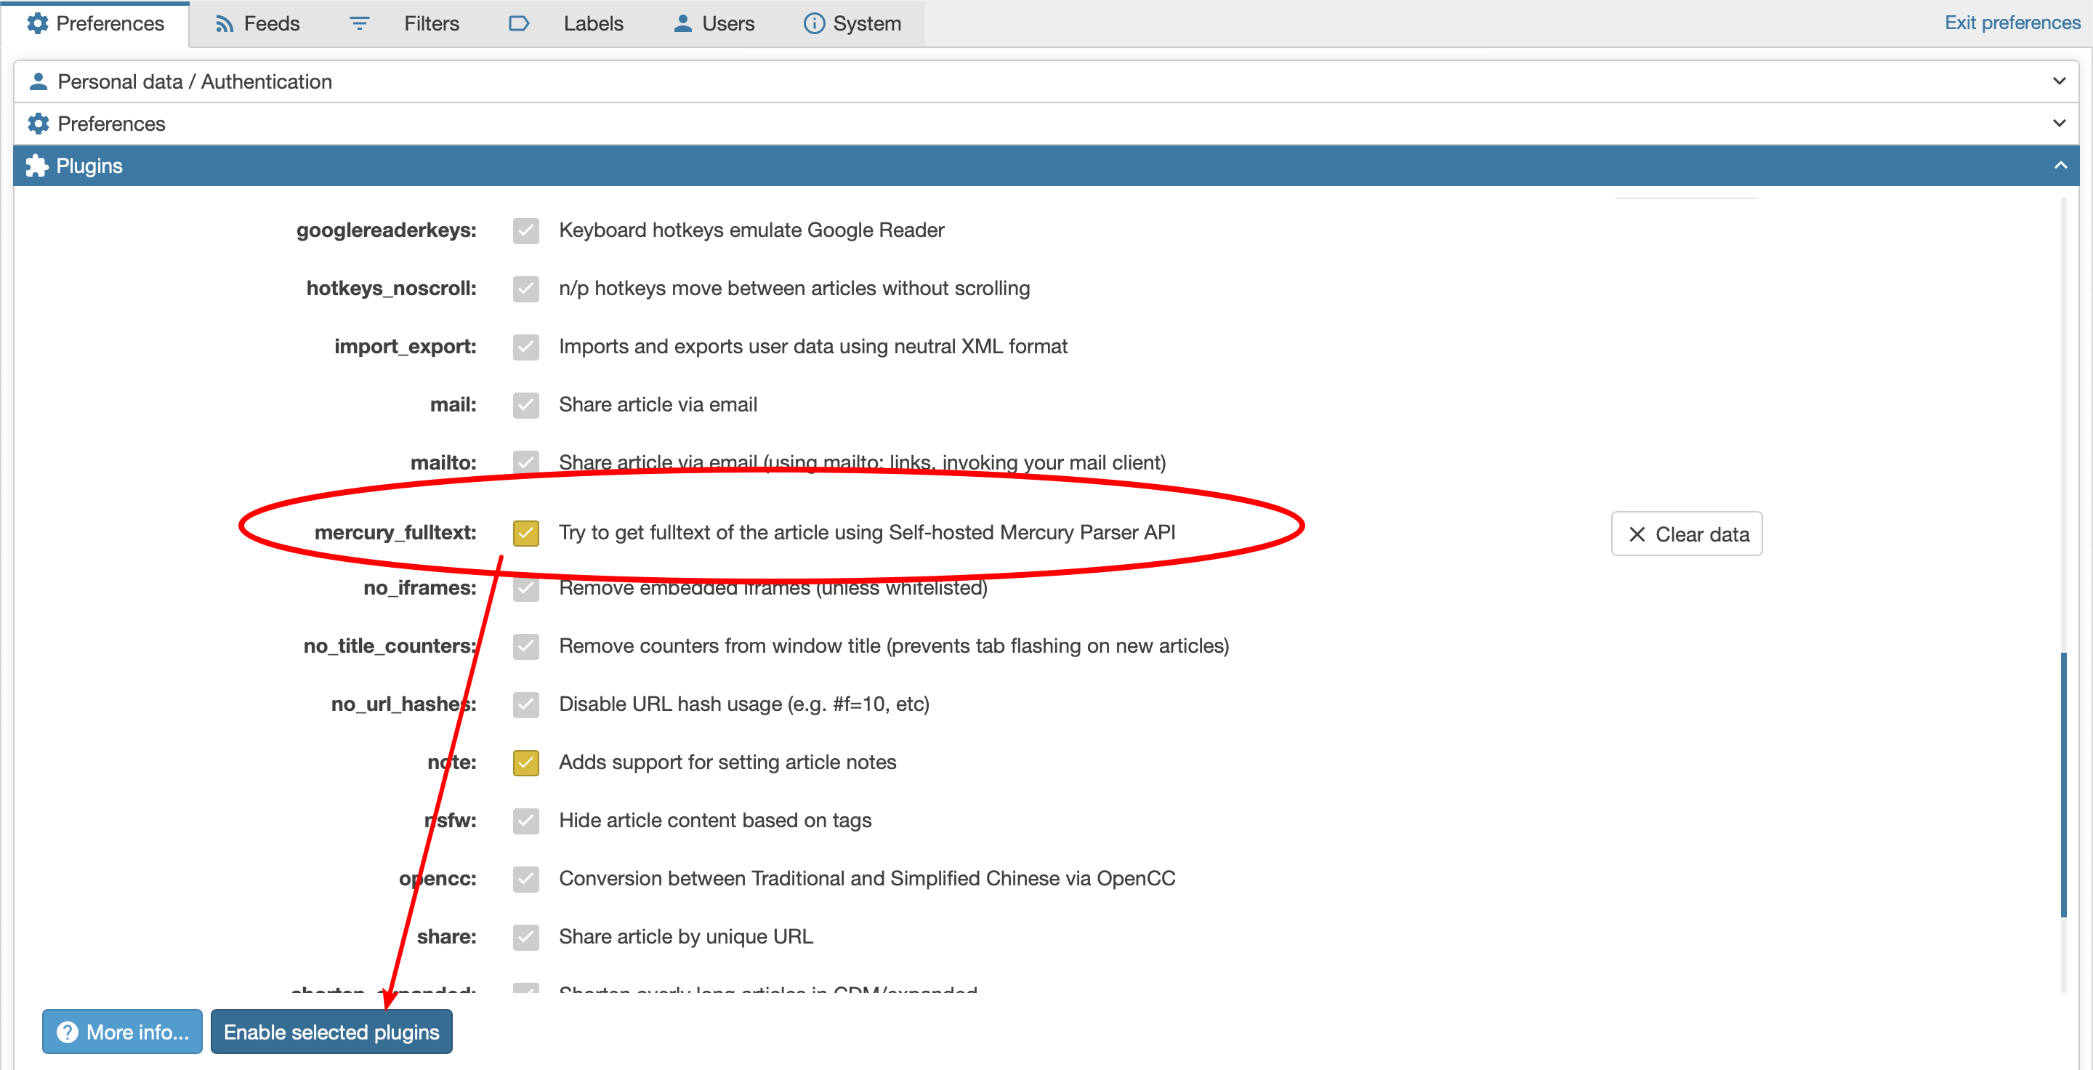The width and height of the screenshot is (2093, 1070).
Task: Go to the Users tab
Action: pyautogui.click(x=714, y=23)
